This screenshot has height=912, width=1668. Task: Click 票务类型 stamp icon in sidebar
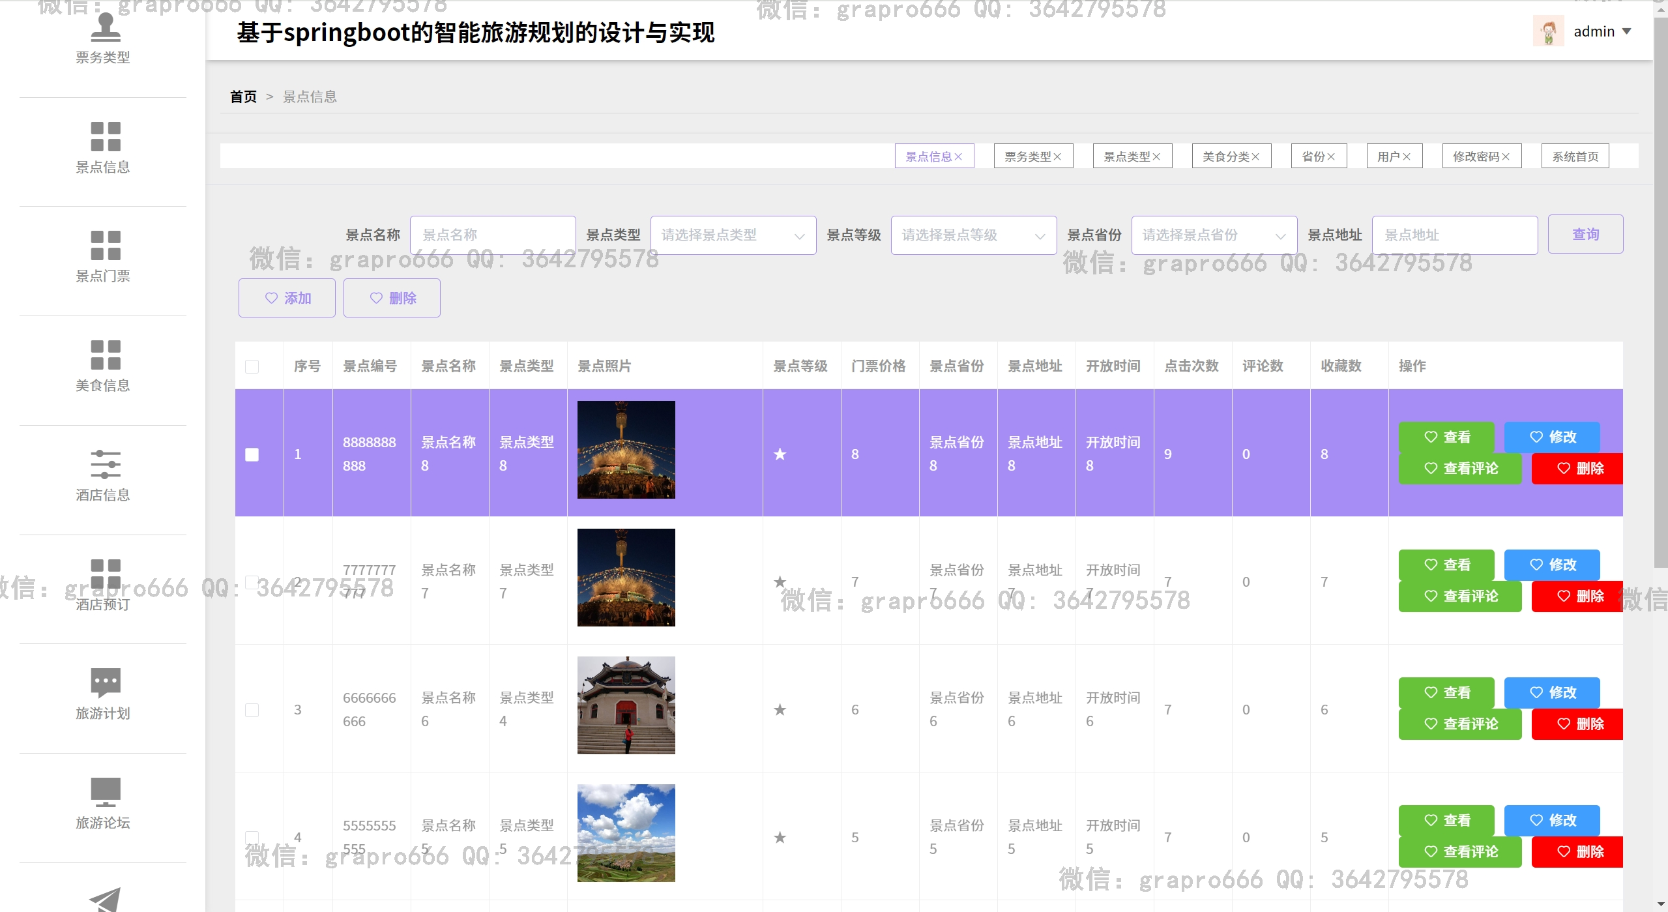[x=105, y=26]
